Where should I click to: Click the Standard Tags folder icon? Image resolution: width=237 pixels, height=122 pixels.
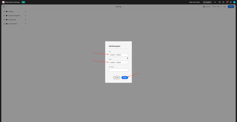click(7, 20)
